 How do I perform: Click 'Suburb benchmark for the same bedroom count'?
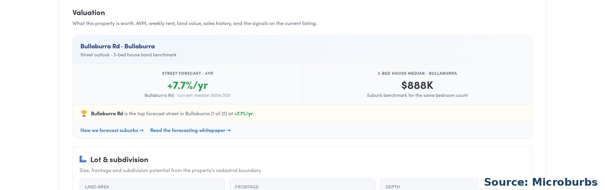click(417, 95)
